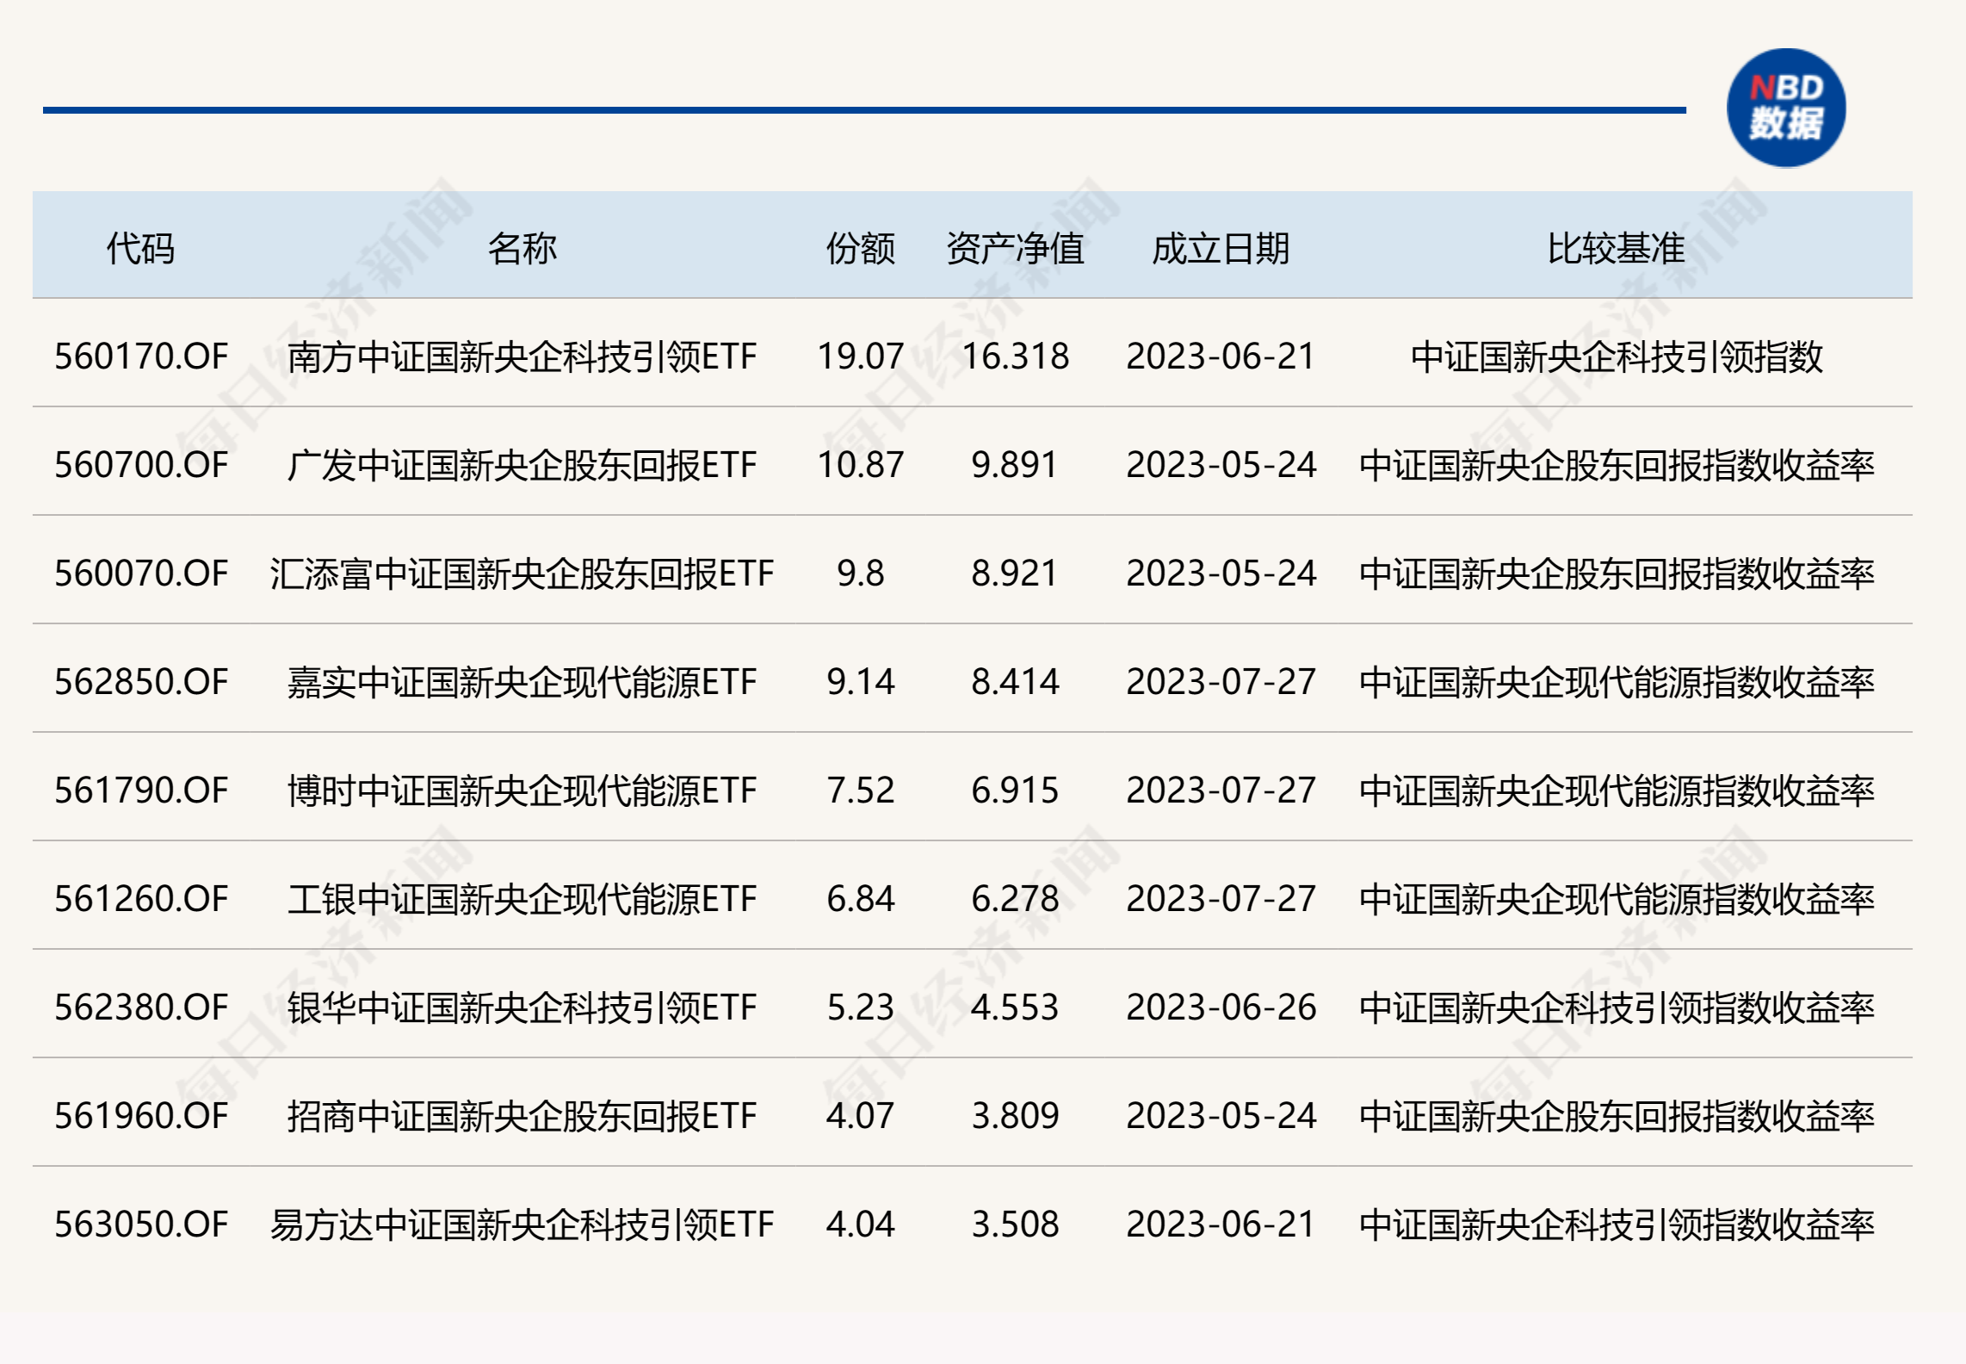This screenshot has height=1364, width=1966.
Task: Click net asset value 4.553
Action: (1015, 1008)
